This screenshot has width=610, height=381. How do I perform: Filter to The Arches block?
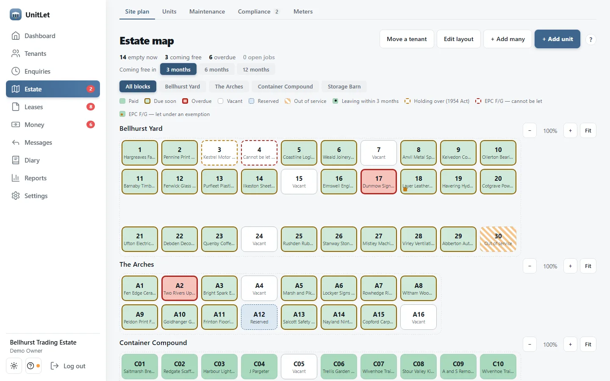pos(229,86)
